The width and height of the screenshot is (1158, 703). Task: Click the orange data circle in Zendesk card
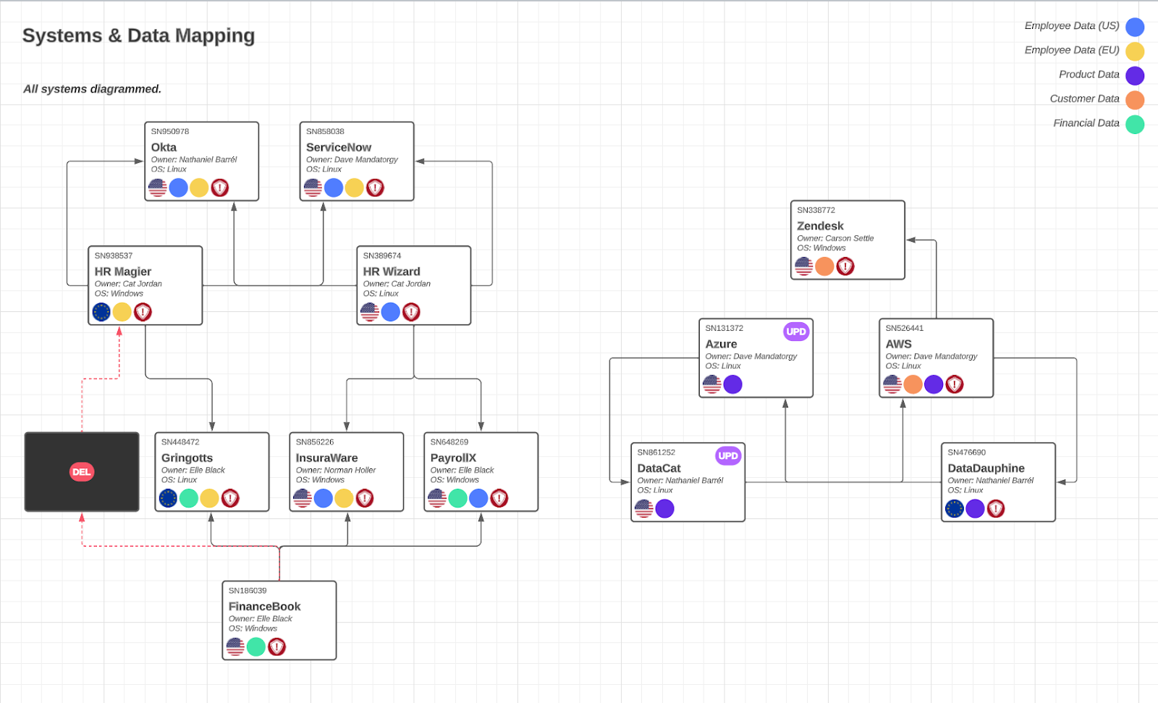(x=825, y=266)
